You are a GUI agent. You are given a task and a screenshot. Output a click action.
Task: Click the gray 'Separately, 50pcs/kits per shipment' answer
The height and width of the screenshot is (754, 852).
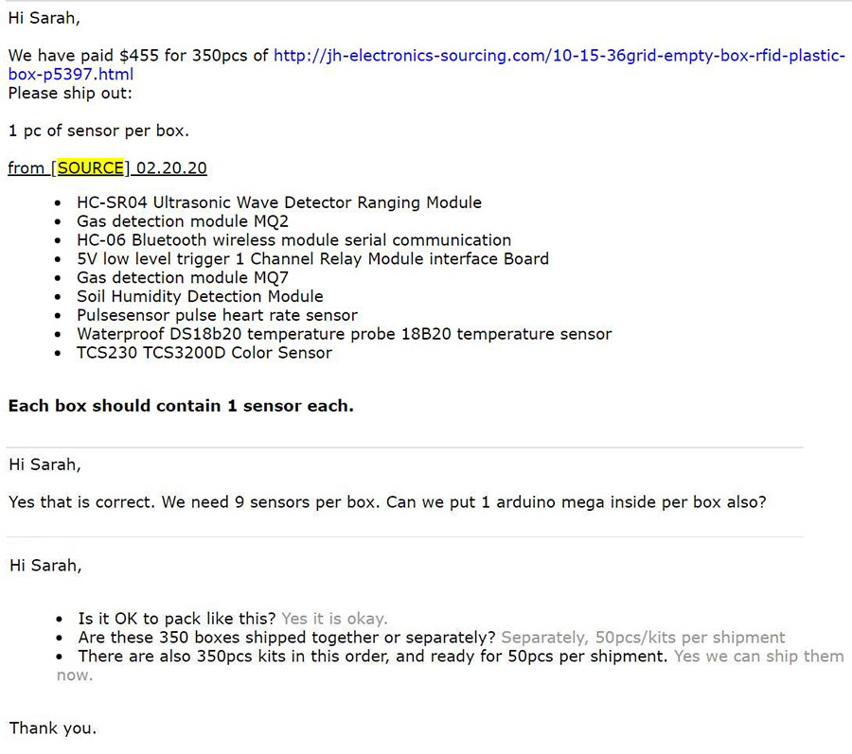pos(643,638)
